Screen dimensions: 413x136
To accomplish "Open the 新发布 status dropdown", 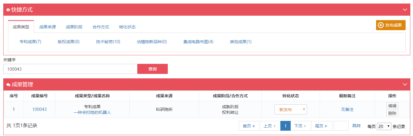I will click(291, 109).
